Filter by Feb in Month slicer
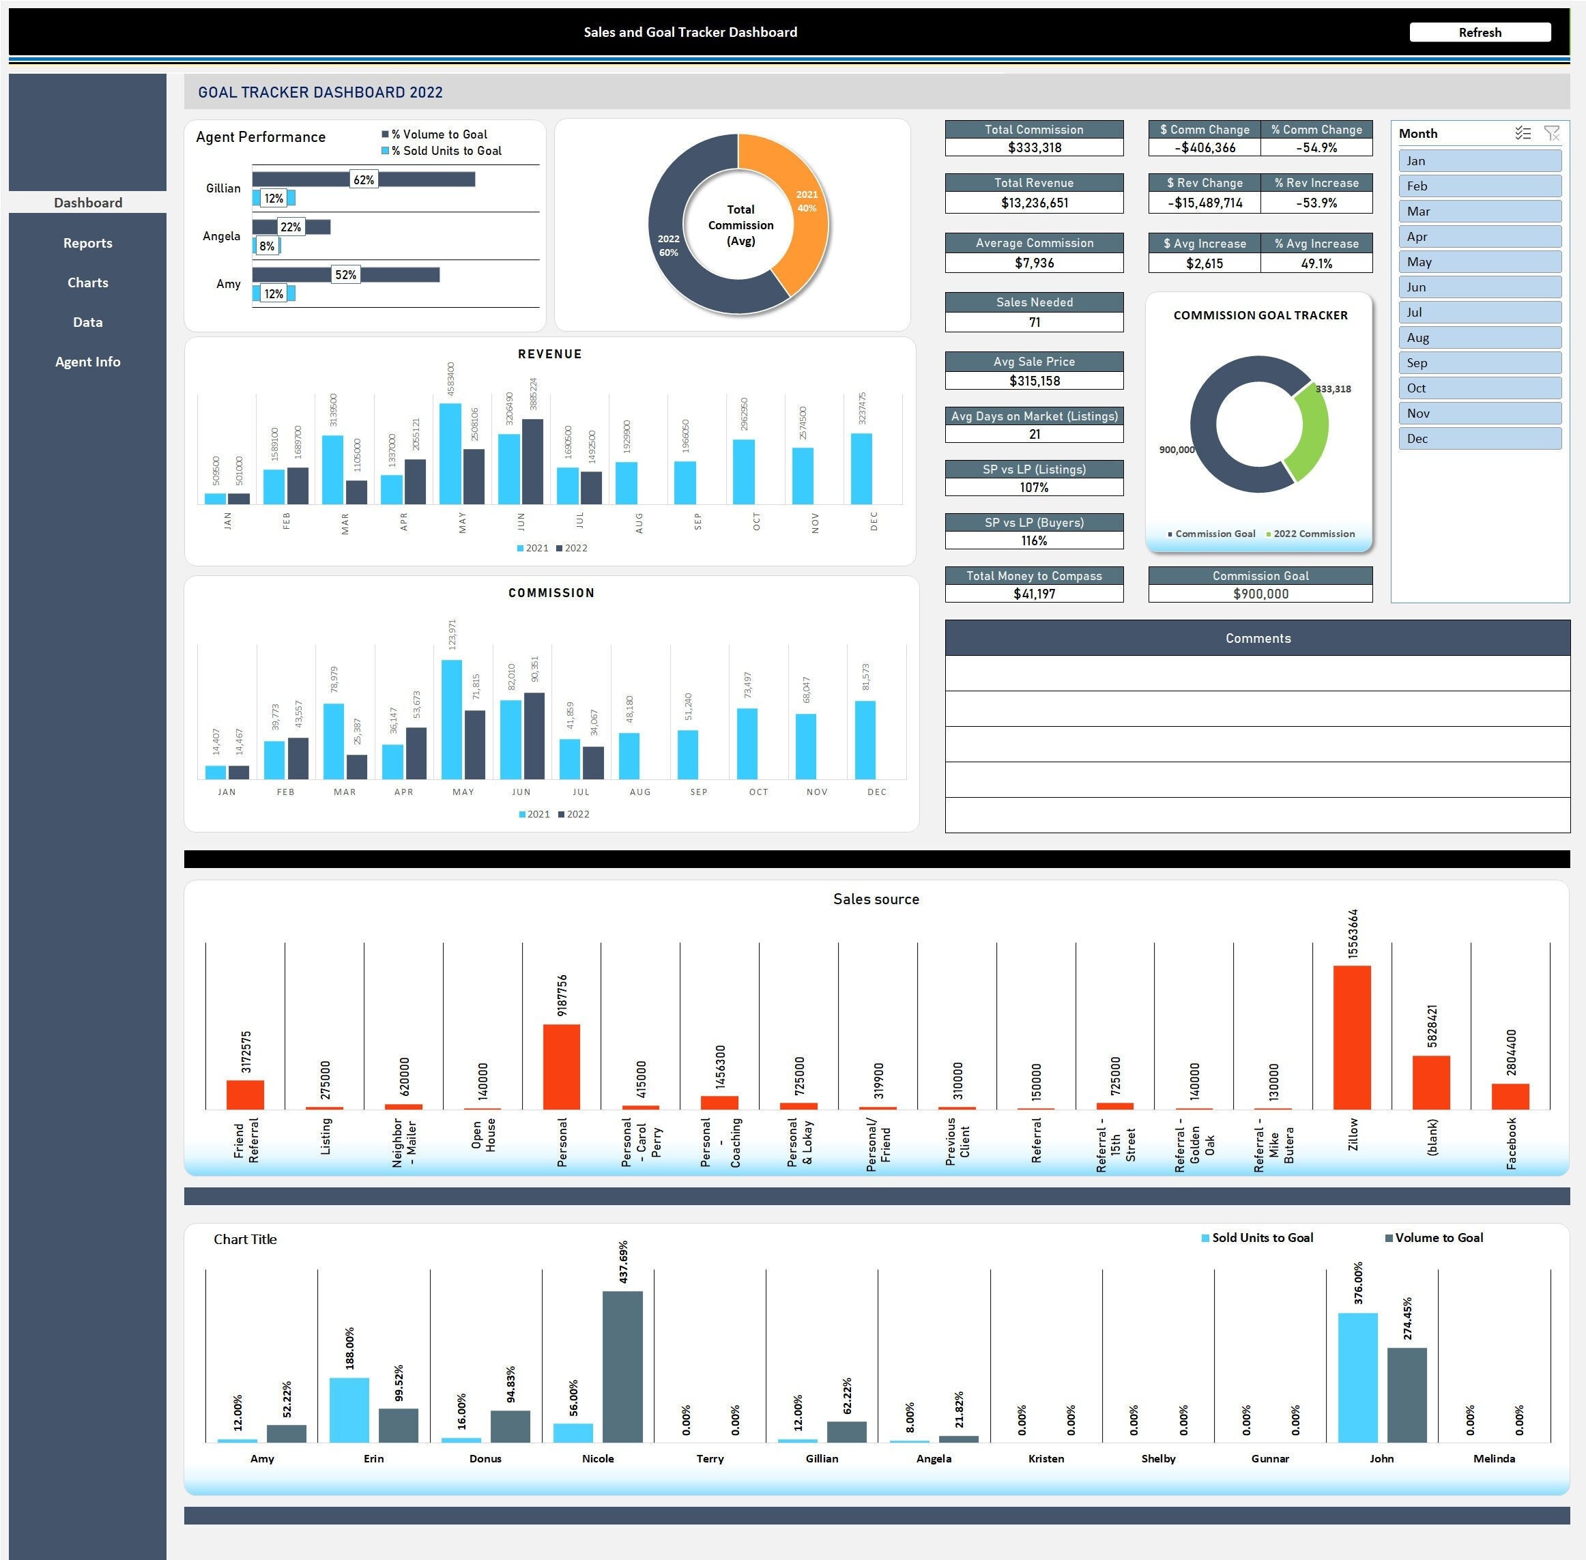This screenshot has height=1560, width=1586. click(x=1480, y=186)
